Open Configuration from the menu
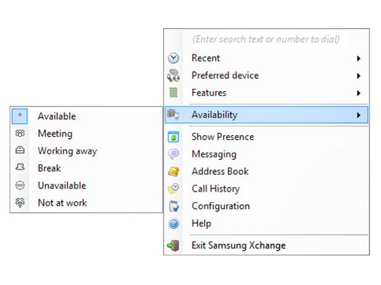This screenshot has height=285, width=381. pos(266,206)
